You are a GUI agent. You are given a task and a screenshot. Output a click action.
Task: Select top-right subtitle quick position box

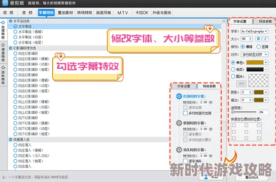[x=259, y=125]
